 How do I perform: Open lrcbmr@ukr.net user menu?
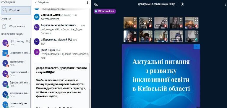(x=16, y=63)
